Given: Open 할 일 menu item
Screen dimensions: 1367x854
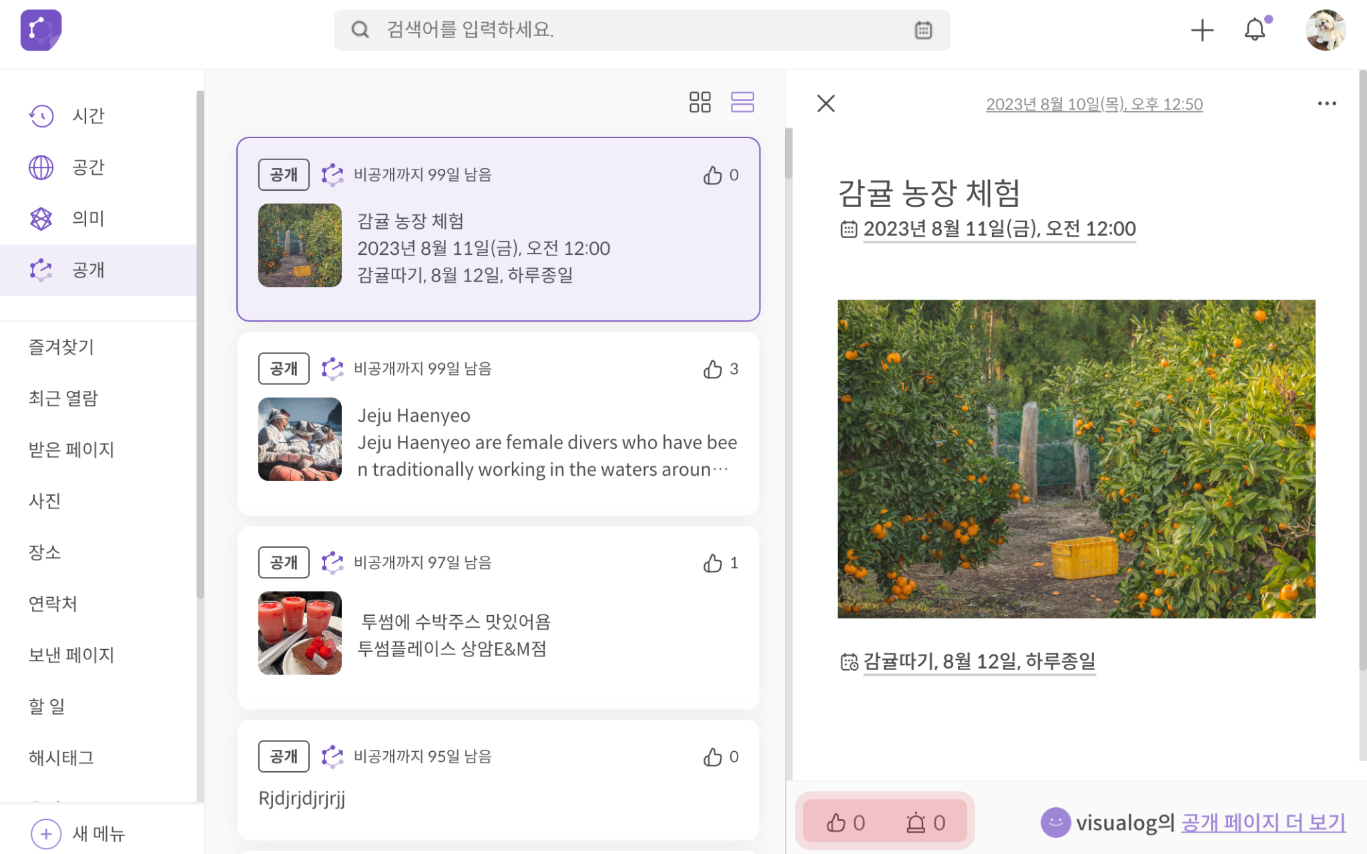Looking at the screenshot, I should point(47,707).
